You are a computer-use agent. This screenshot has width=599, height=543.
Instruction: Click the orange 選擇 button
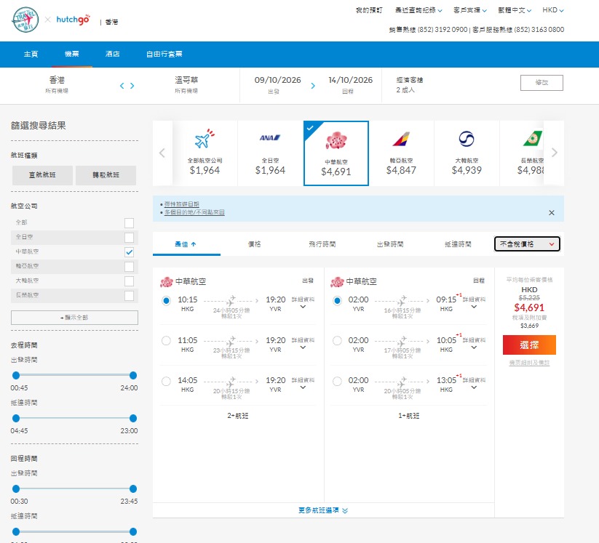pyautogui.click(x=529, y=345)
